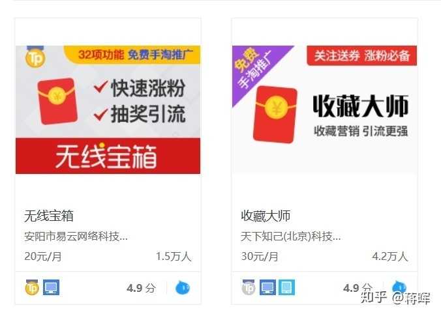The width and height of the screenshot is (441, 316).
Task: Click the blue desktop monitor icon under 无线宝箱
Action: click(x=51, y=287)
